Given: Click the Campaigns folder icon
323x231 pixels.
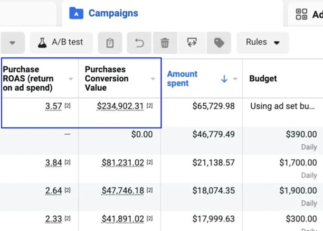Looking at the screenshot, I should tap(76, 13).
